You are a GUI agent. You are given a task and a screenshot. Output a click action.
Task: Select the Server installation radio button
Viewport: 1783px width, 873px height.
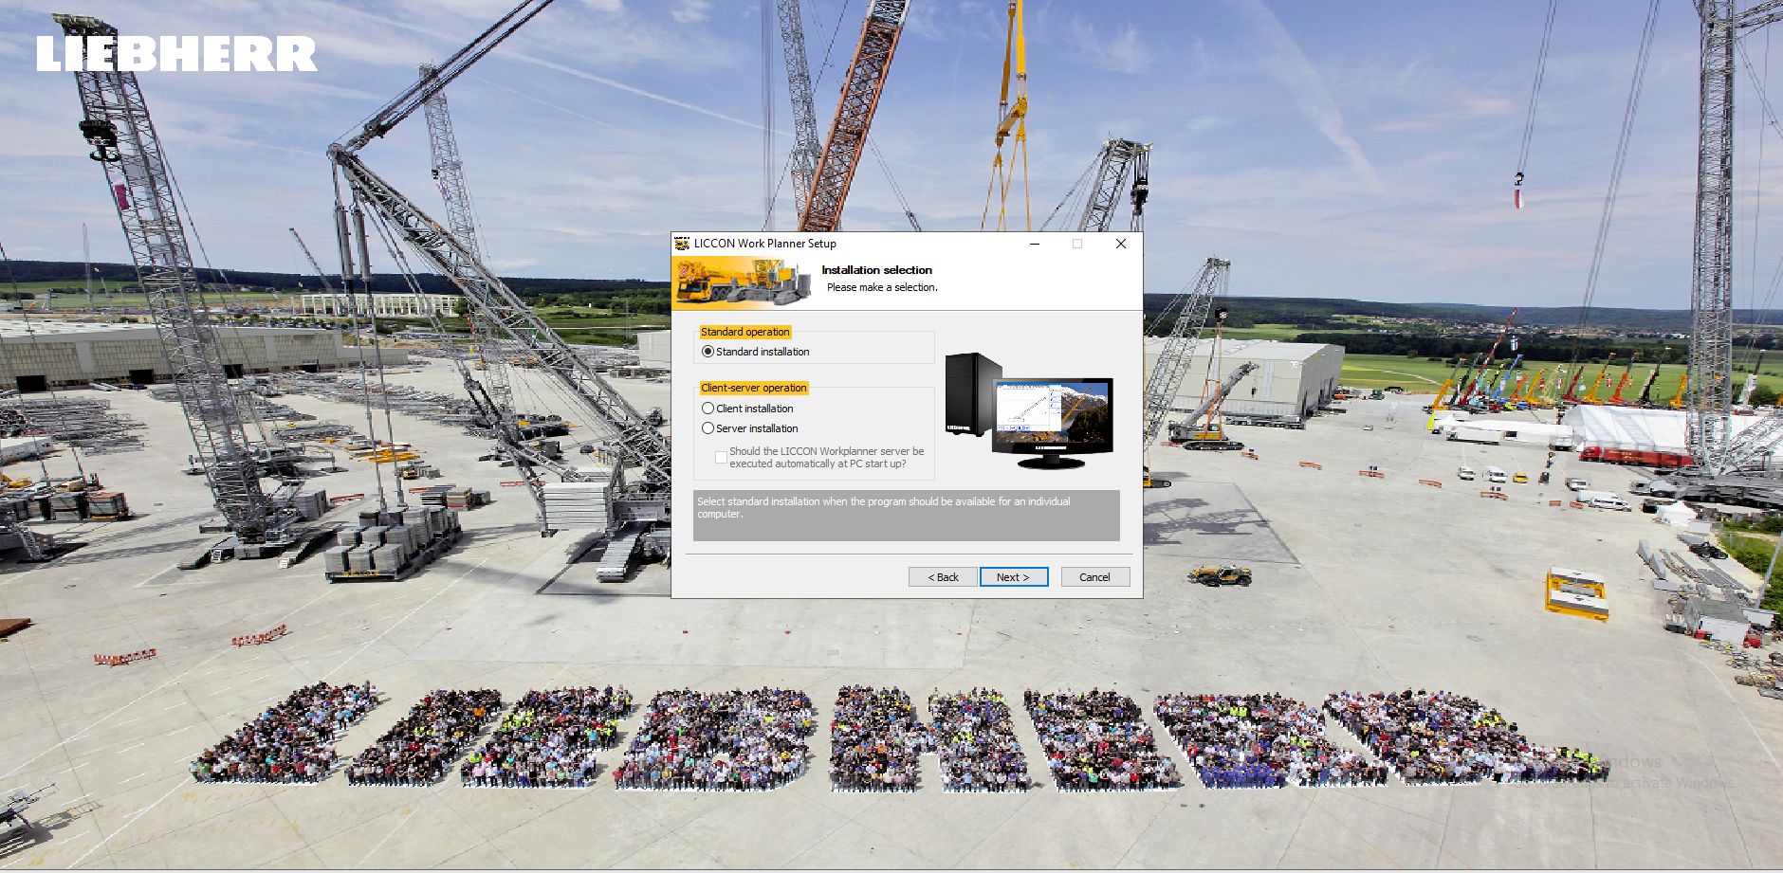(708, 428)
